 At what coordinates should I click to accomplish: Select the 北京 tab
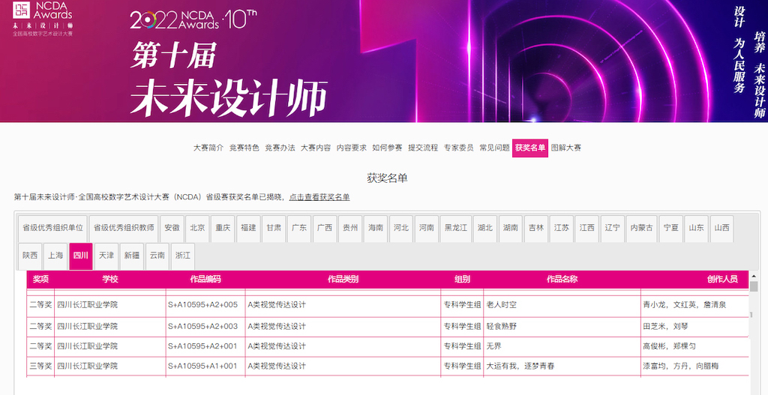pos(197,228)
